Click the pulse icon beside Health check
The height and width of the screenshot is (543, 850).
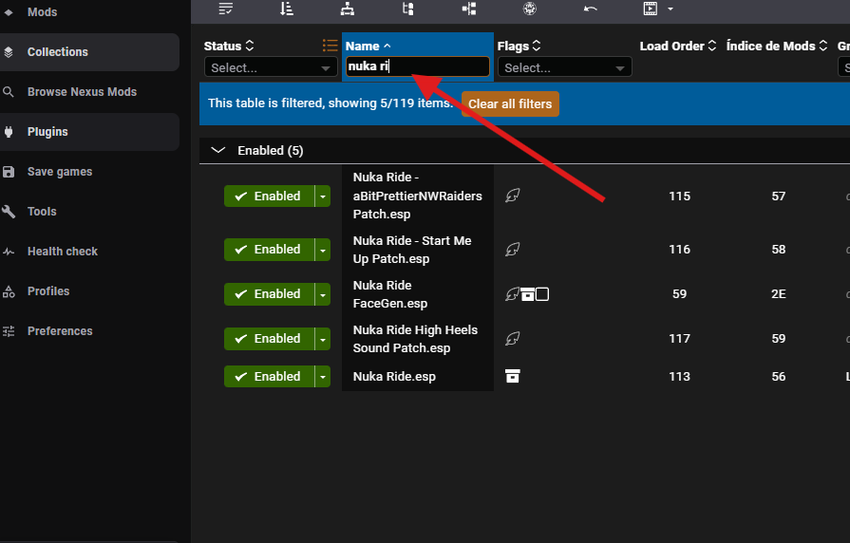tap(9, 252)
